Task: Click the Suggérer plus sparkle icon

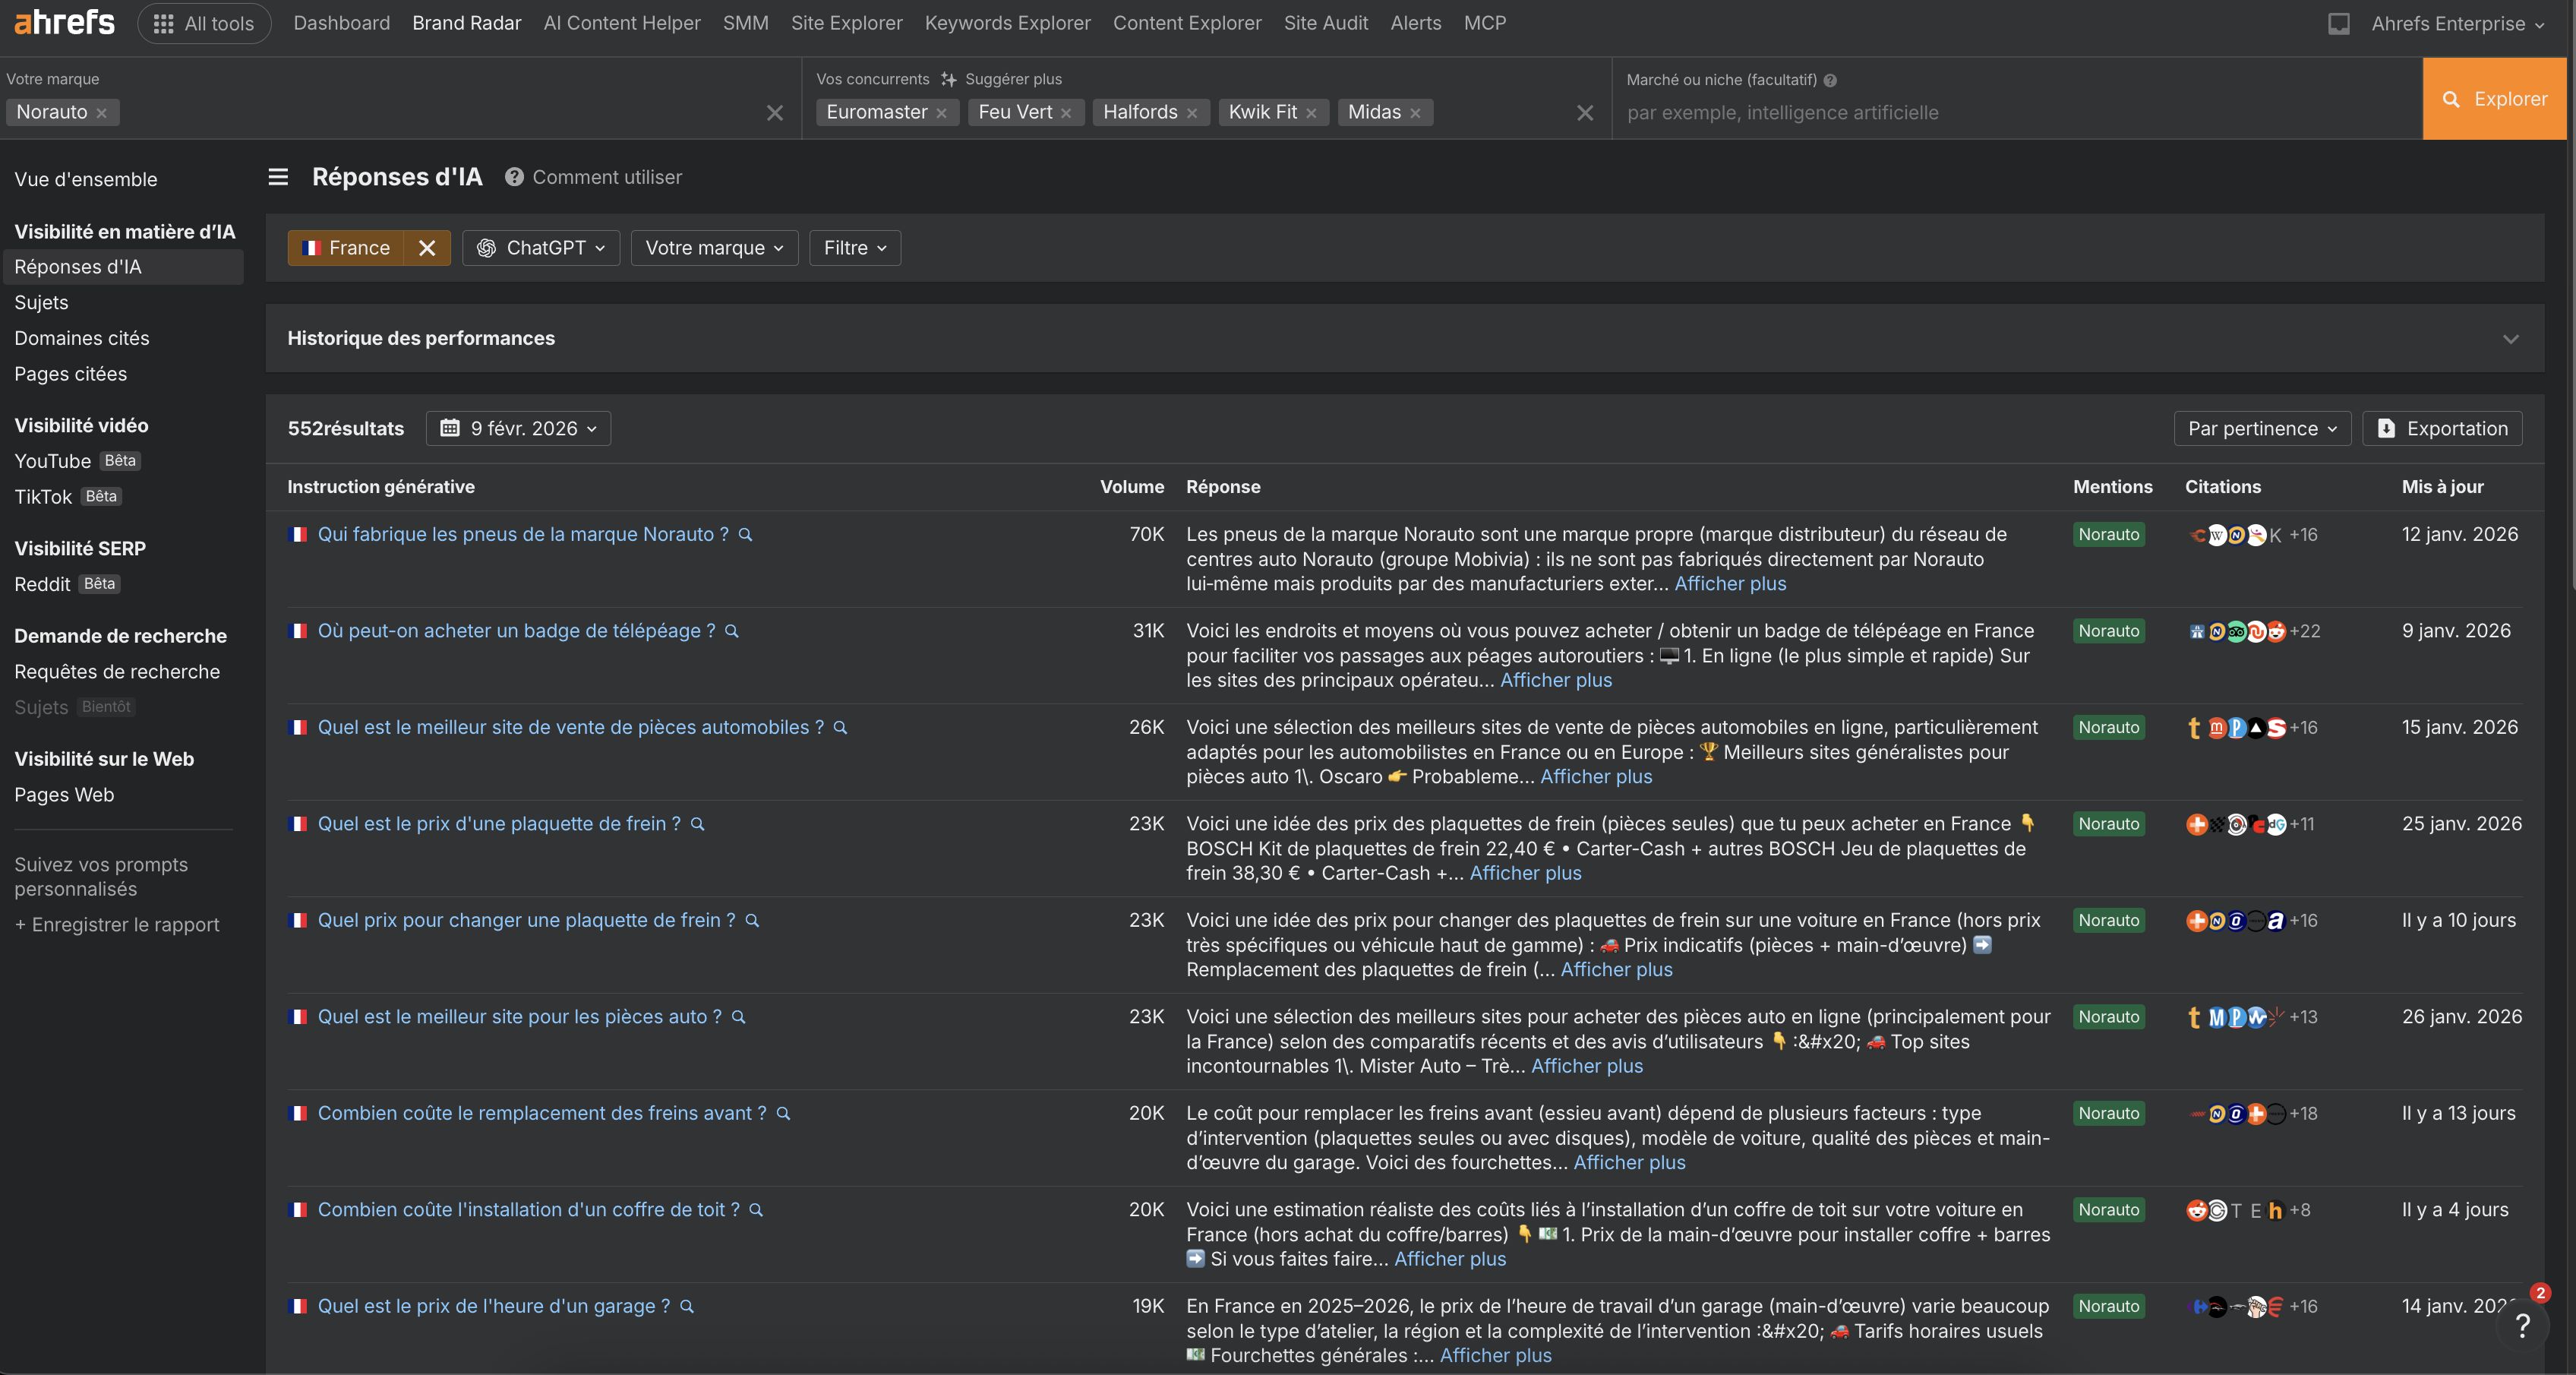Action: 947,79
